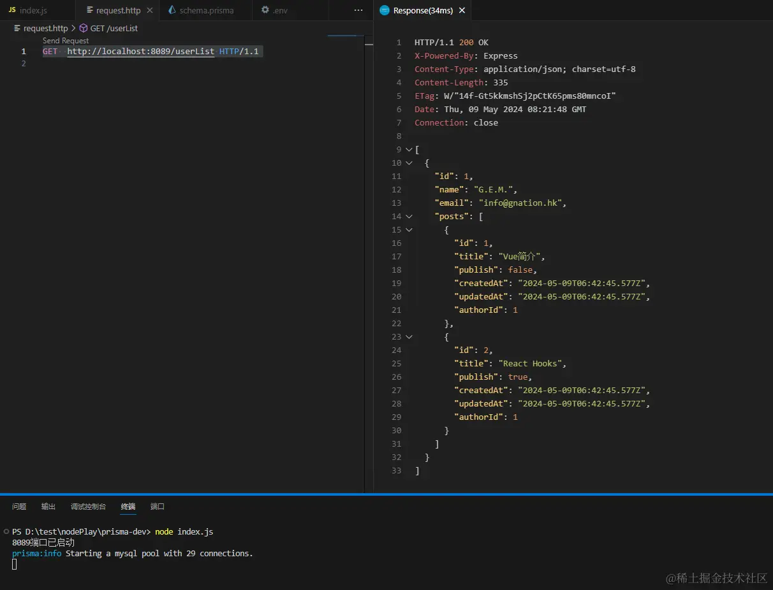Click the ETag header line
The width and height of the screenshot is (773, 590).
(x=515, y=96)
